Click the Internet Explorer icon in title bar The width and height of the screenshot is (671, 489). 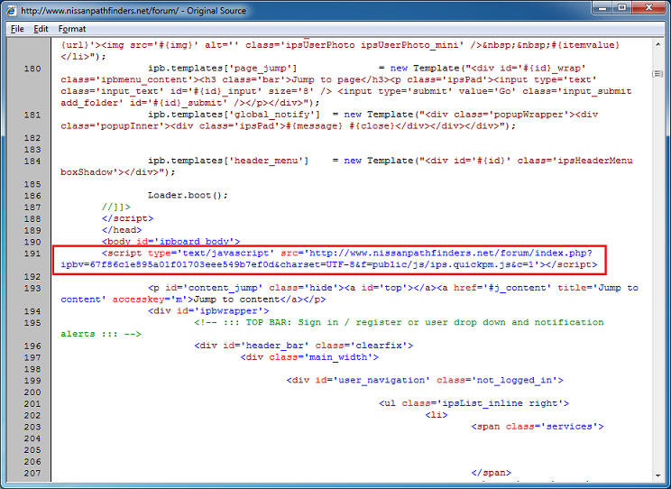(11, 10)
